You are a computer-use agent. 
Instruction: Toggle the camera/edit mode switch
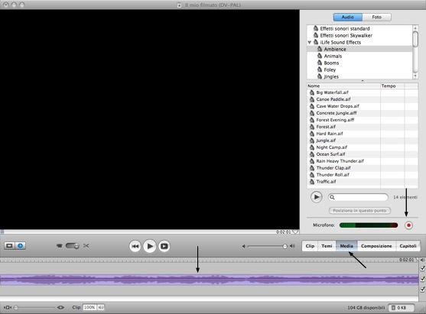point(72,246)
